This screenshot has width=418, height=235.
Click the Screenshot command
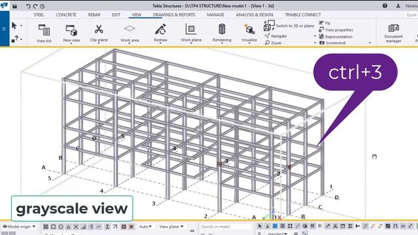pos(332,42)
